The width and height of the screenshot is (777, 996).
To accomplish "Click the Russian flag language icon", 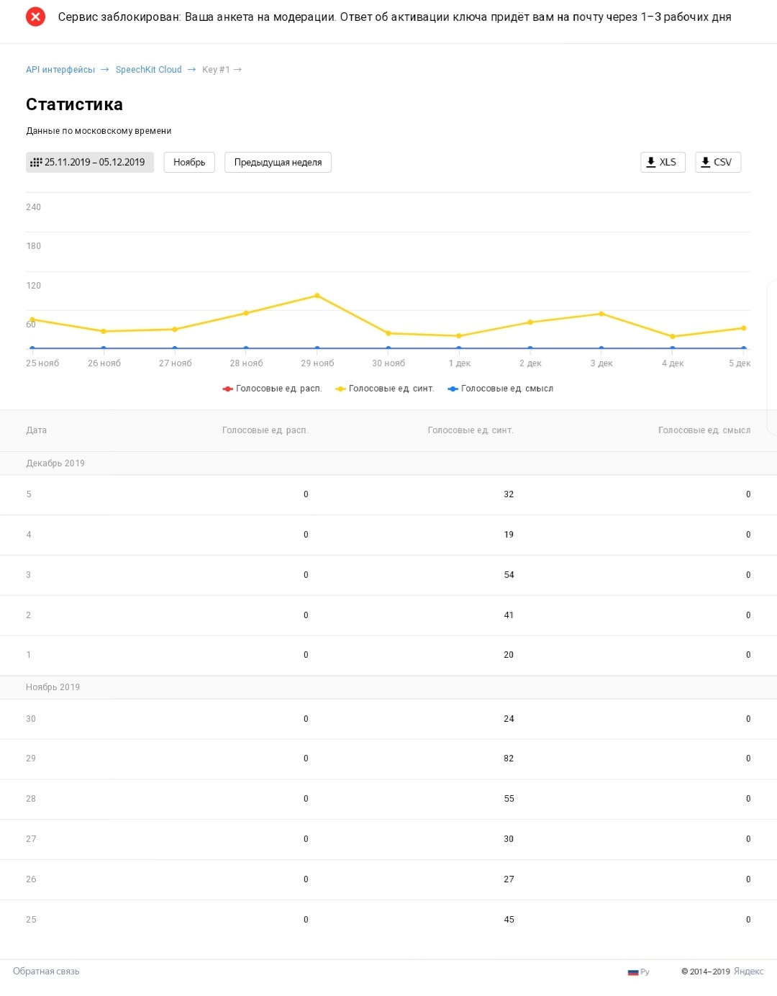I will (x=632, y=971).
